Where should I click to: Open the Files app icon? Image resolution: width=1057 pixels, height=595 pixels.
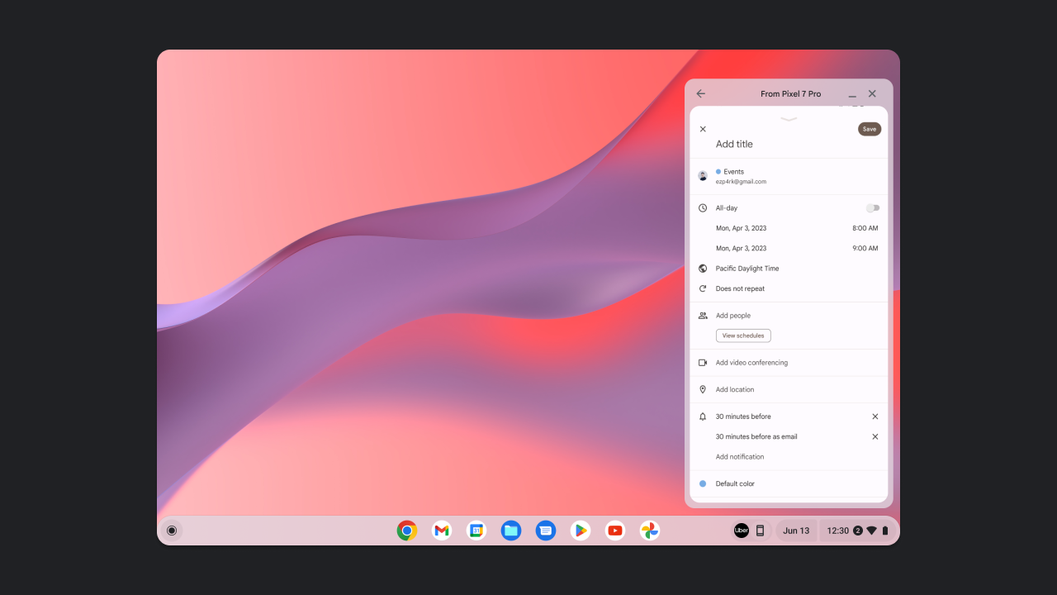click(511, 531)
